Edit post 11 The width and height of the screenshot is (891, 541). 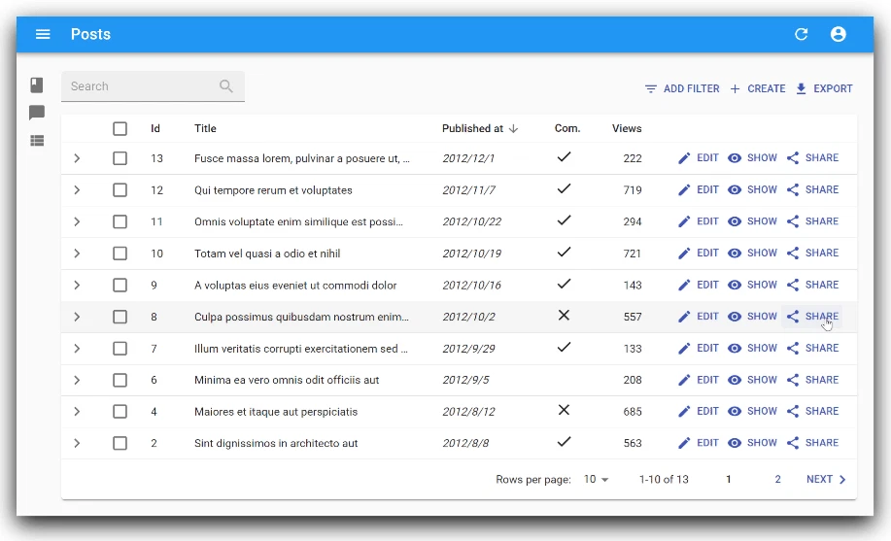[x=699, y=221]
